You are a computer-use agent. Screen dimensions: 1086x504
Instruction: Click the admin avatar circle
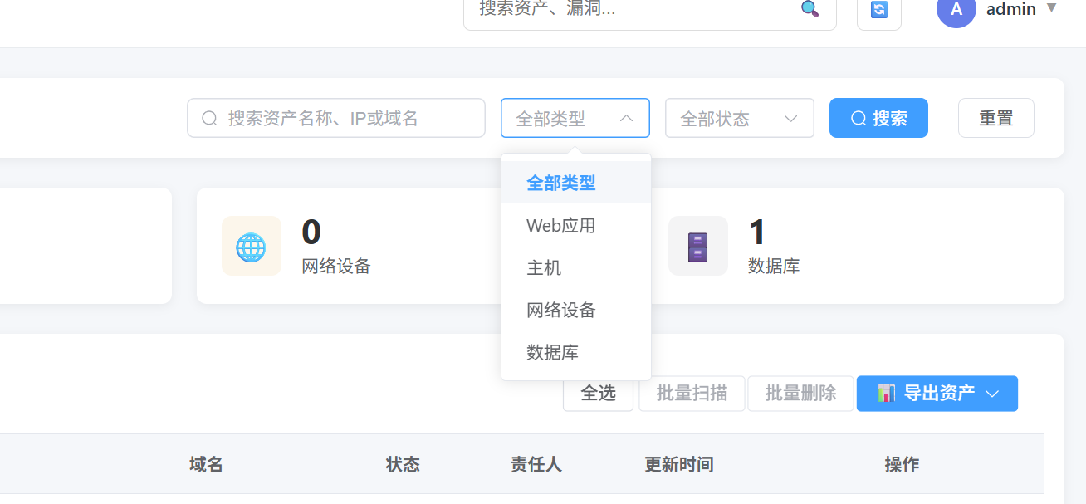956,10
